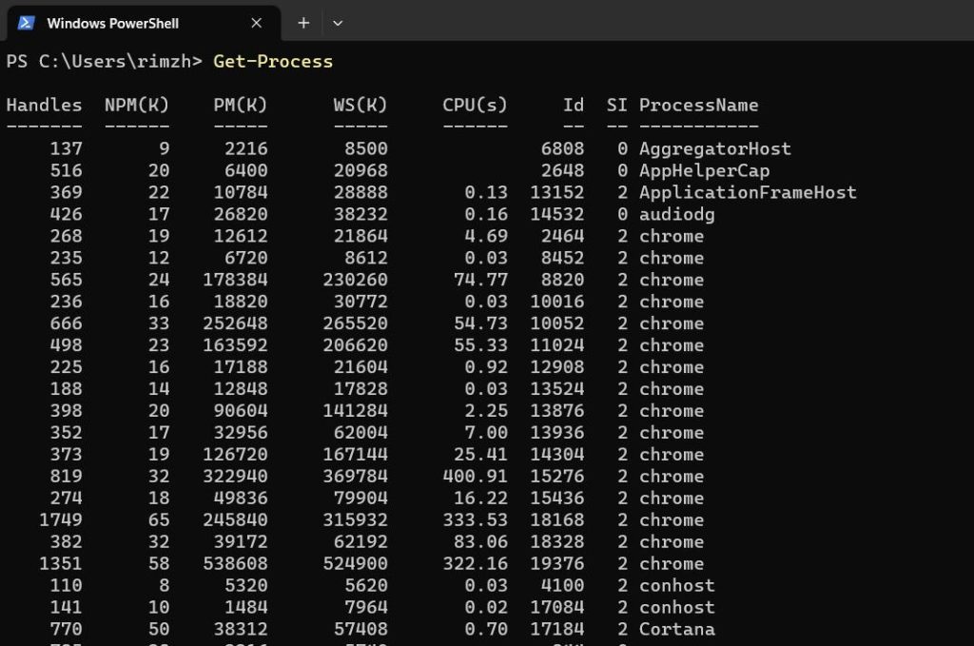Click the PS C:\Users\rimzh prompt
Viewport: 974px width, 646px height.
coord(104,62)
